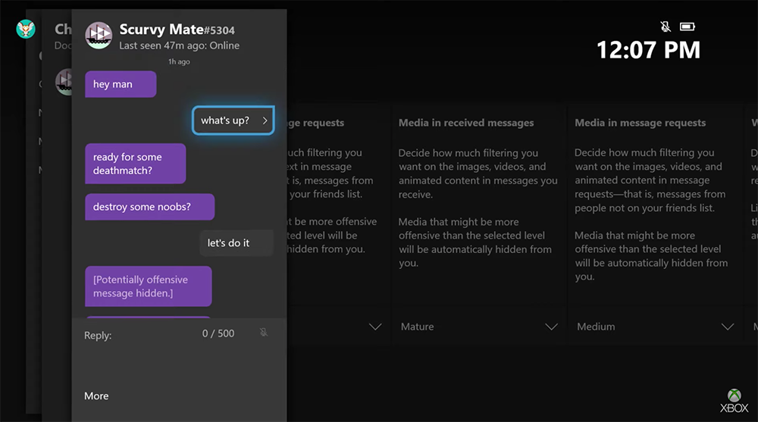Select the "let's do it" message
758x422 pixels.
[236, 242]
